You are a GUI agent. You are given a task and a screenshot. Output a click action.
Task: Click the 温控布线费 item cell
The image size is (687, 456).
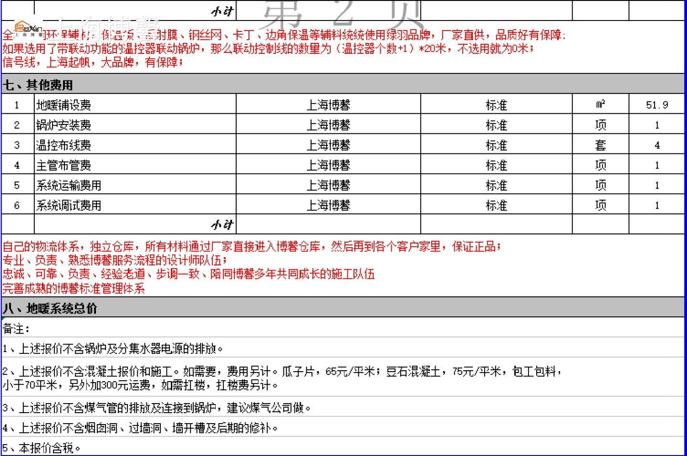(x=135, y=145)
